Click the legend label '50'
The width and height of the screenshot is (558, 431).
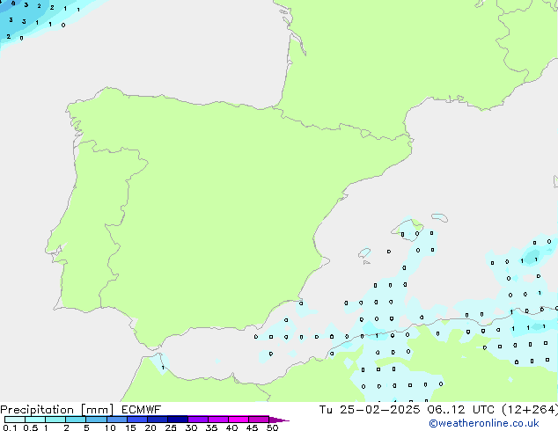(x=273, y=427)
